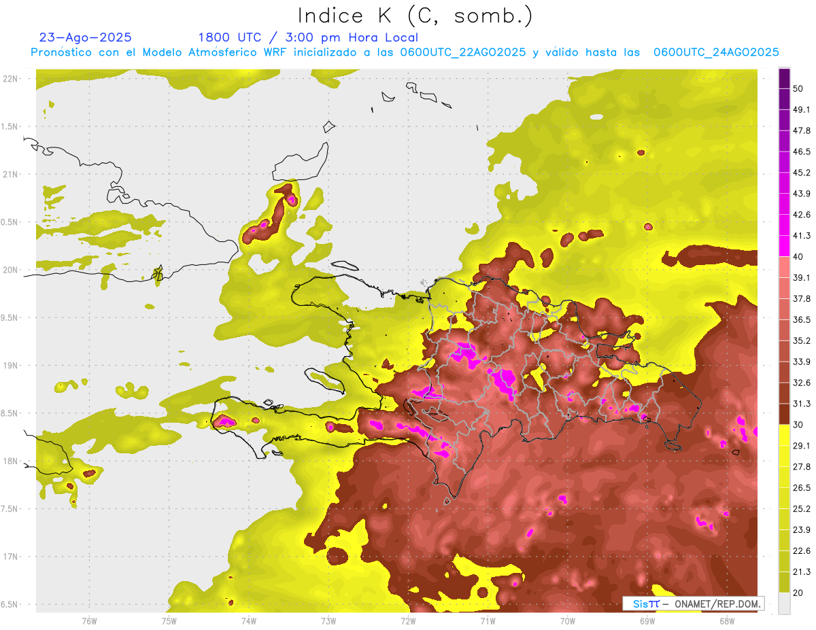Click colorbar value '42.6'
816x630 pixels.
(801, 215)
